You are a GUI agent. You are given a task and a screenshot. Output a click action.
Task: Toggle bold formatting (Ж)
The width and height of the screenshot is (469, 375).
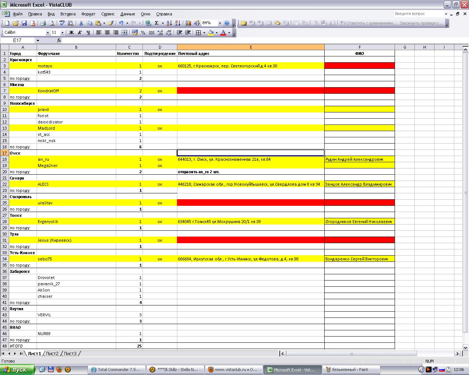pos(71,33)
